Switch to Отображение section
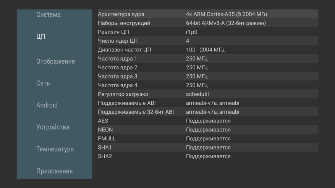 (55, 61)
